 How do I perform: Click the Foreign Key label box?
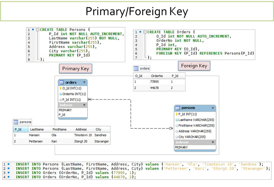click(x=194, y=65)
